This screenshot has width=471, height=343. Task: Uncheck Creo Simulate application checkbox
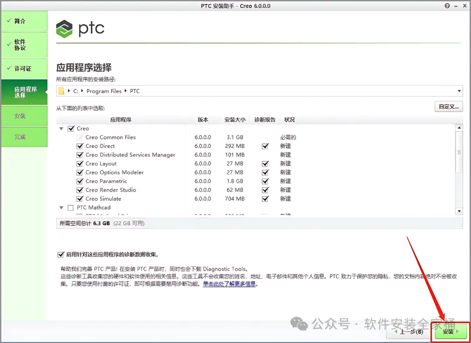[80, 199]
